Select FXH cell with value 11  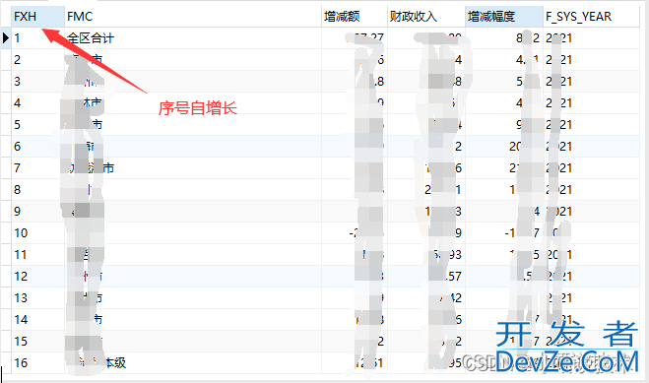[37, 254]
